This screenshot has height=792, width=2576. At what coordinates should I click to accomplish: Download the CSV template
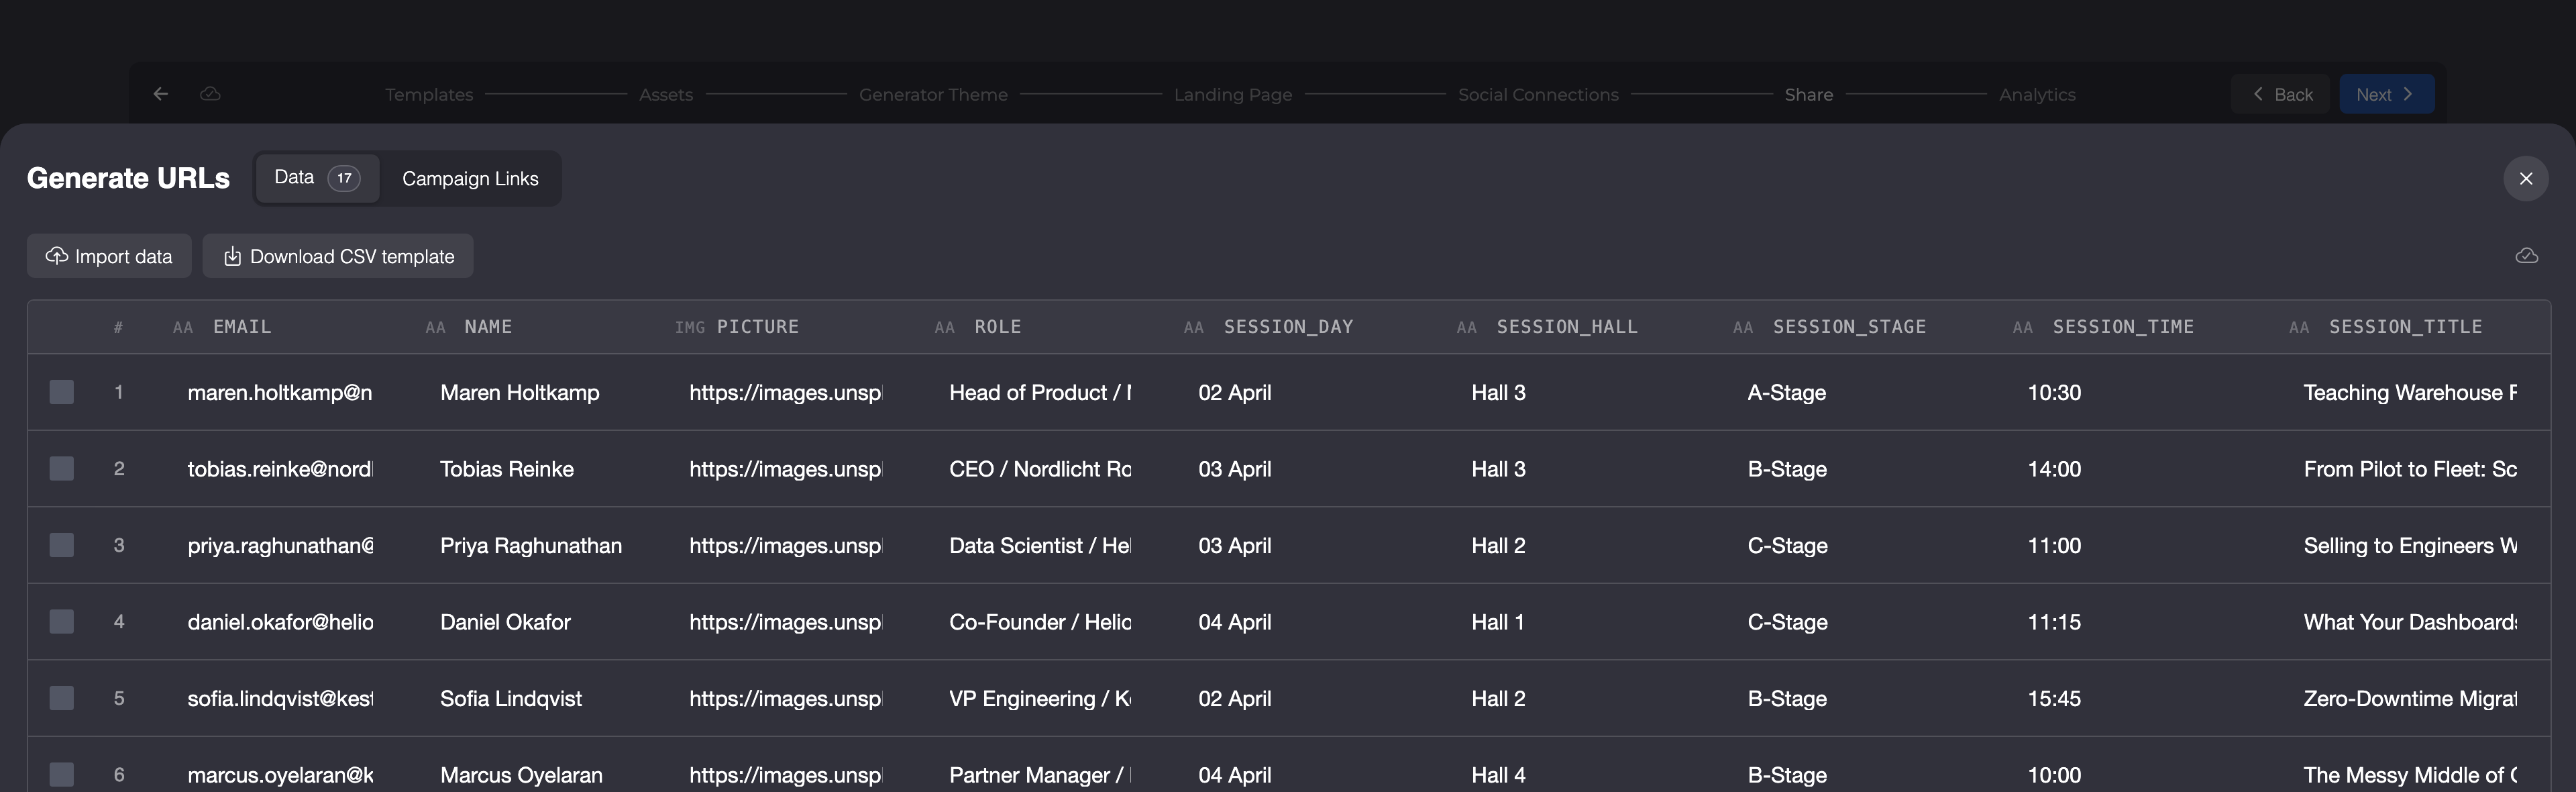[338, 256]
